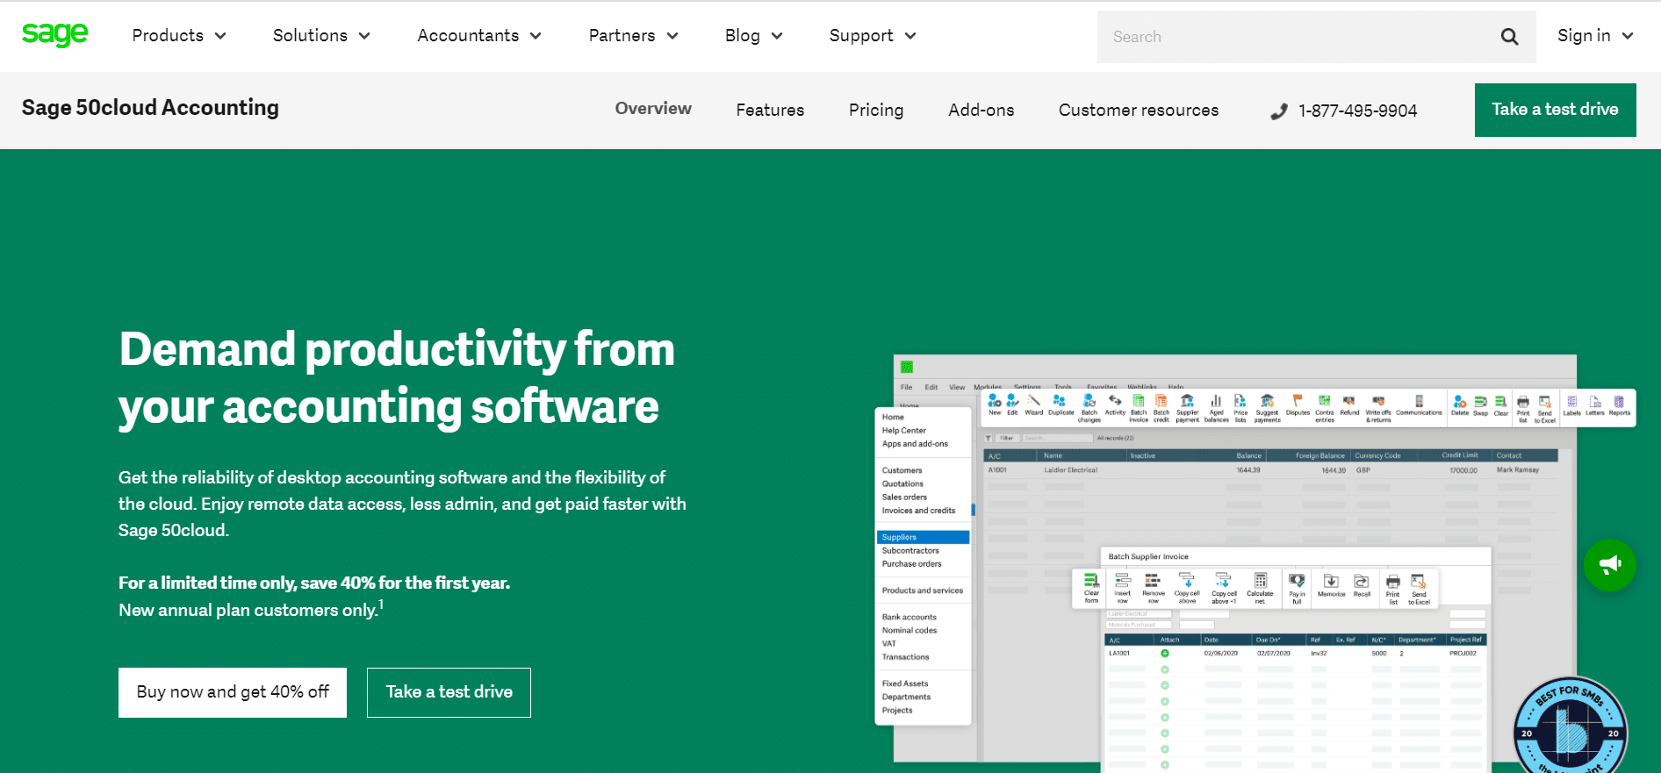Switch to the Add-ons tab
This screenshot has width=1661, height=773.
coord(981,110)
